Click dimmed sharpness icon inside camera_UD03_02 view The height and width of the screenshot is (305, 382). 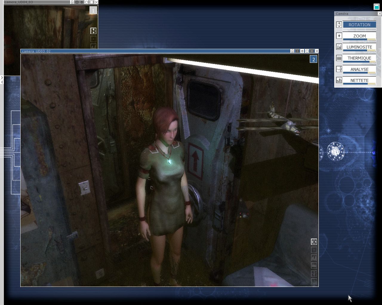click(314, 281)
